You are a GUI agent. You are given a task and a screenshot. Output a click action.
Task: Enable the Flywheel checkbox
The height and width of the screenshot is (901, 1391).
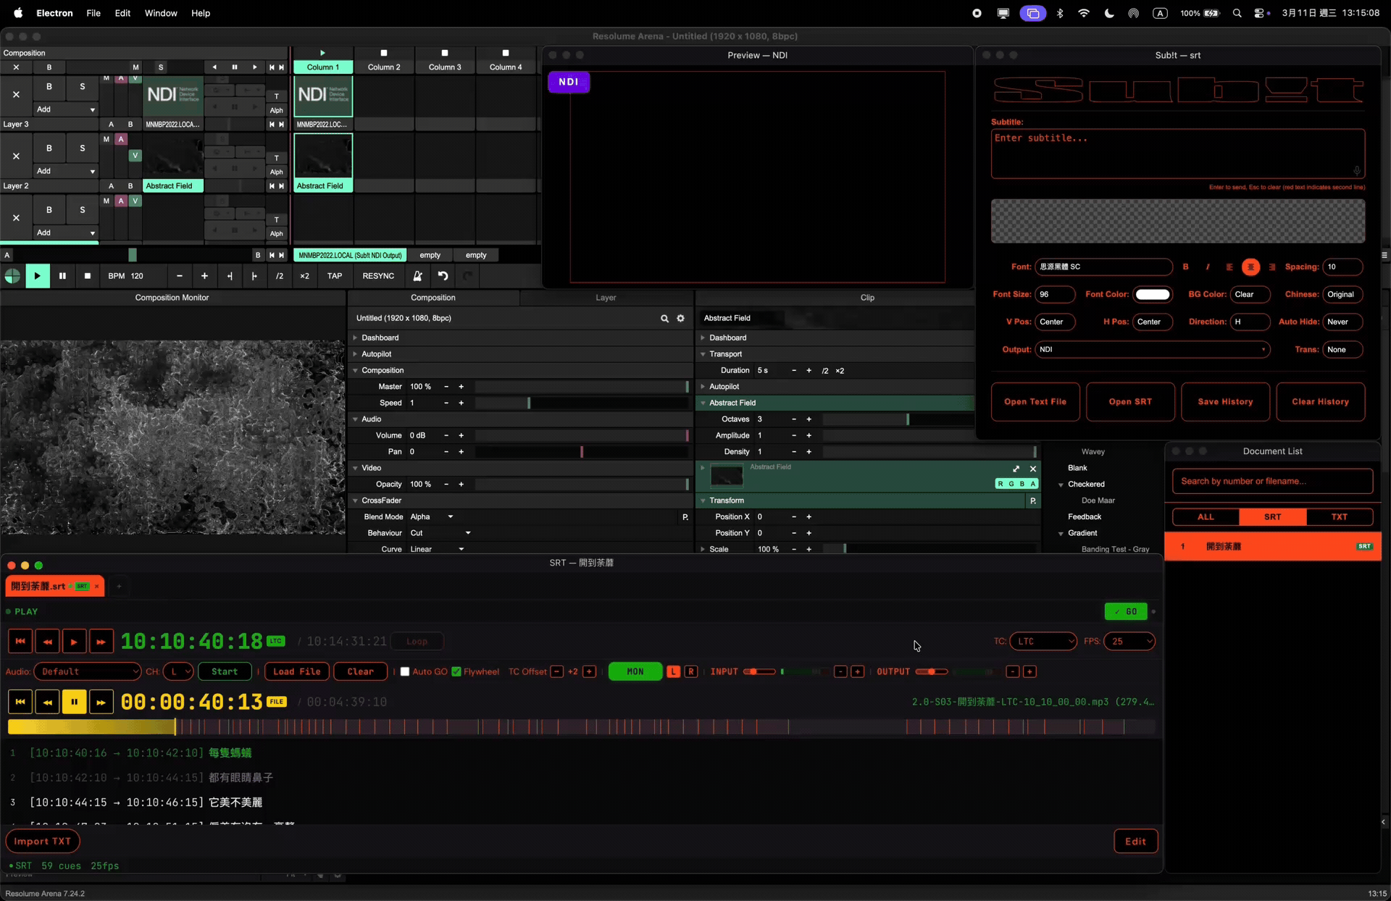pos(456,671)
